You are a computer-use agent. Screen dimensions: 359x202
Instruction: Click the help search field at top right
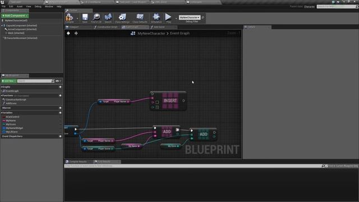tap(337, 7)
